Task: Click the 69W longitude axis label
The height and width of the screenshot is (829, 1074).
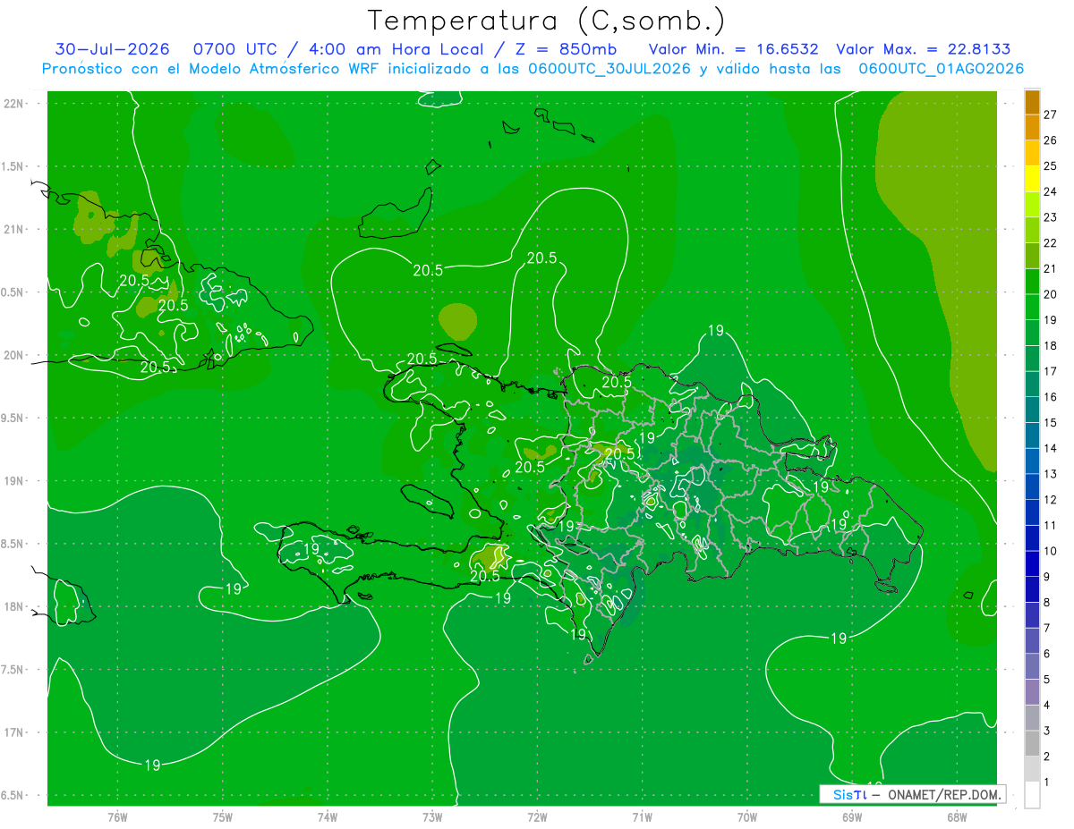Action: coord(852,816)
